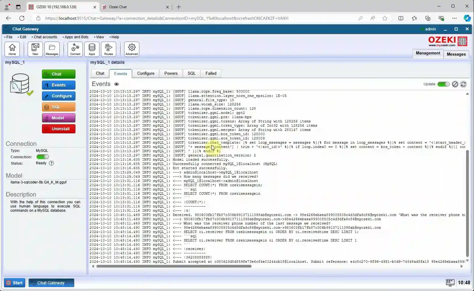The width and height of the screenshot is (474, 291).
Task: Open the Home toolbar icon
Action: pyautogui.click(x=12, y=49)
